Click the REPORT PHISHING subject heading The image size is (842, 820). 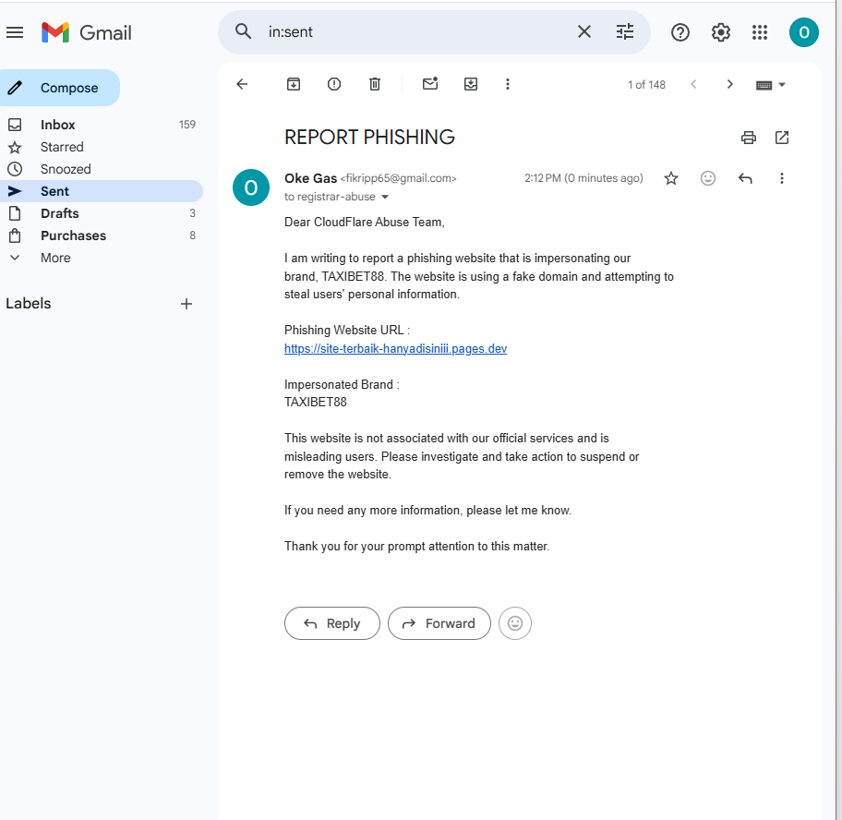[x=369, y=138]
